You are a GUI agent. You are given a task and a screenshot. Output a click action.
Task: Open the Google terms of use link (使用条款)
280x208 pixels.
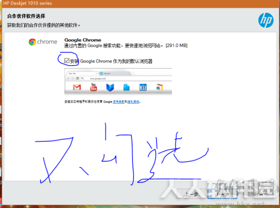click(118, 101)
